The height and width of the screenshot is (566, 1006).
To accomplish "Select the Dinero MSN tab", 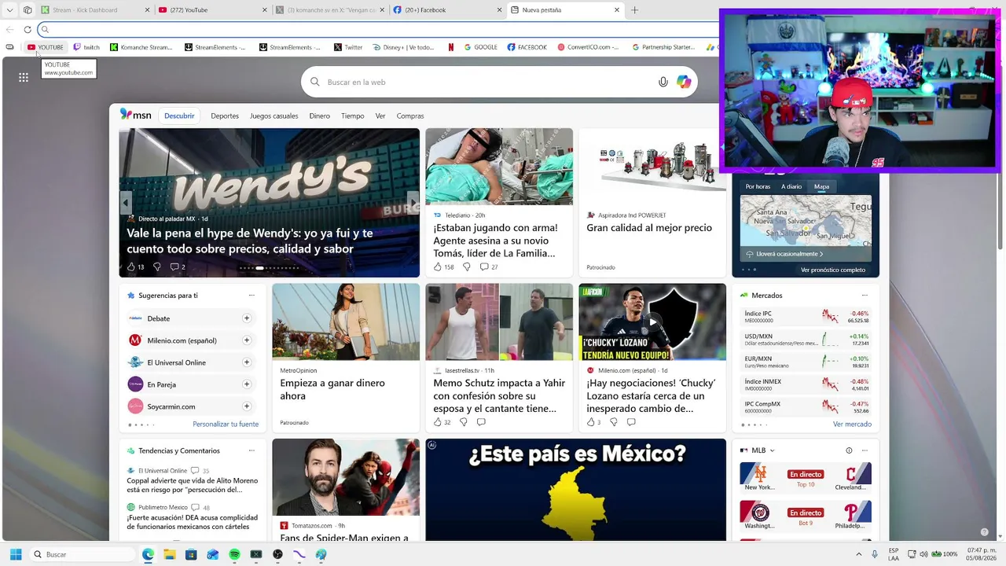I will pos(320,116).
